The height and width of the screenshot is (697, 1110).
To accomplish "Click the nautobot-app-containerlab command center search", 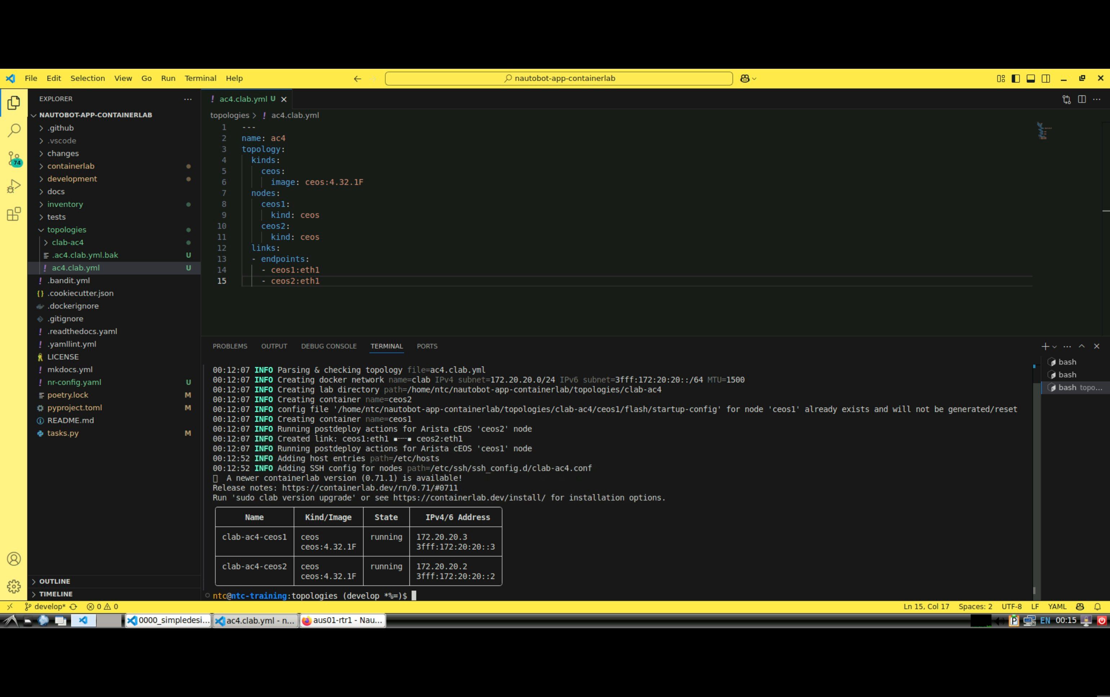I will tap(559, 78).
